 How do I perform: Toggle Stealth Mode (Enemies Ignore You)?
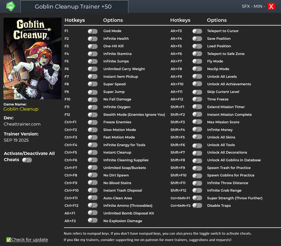tap(93, 115)
